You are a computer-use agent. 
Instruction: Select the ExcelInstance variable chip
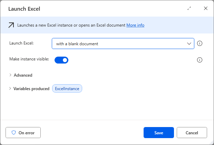point(67,88)
